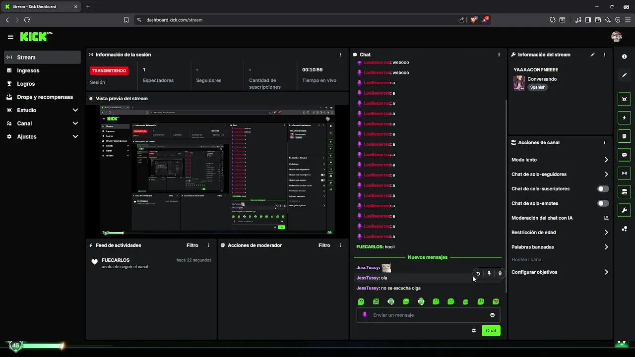Open Información de la sesión three-dot menu
This screenshot has width=635, height=357.
pos(340,55)
